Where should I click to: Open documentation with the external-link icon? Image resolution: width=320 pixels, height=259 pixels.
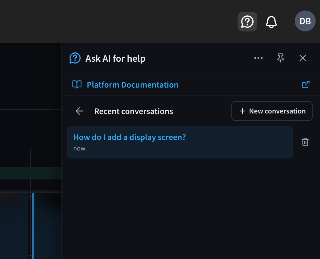pos(306,84)
